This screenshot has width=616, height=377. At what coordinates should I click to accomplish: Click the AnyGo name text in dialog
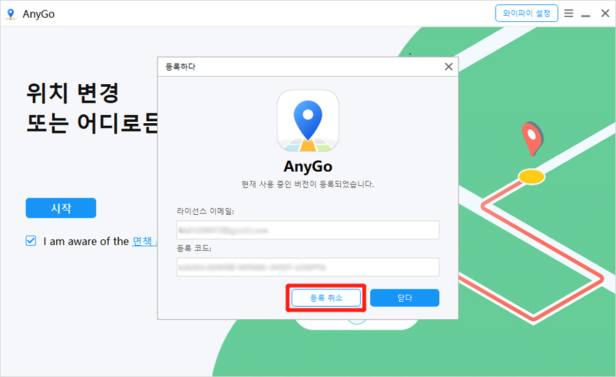308,166
